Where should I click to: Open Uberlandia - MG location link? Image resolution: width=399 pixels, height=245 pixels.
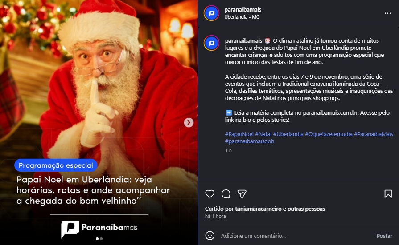(x=242, y=17)
